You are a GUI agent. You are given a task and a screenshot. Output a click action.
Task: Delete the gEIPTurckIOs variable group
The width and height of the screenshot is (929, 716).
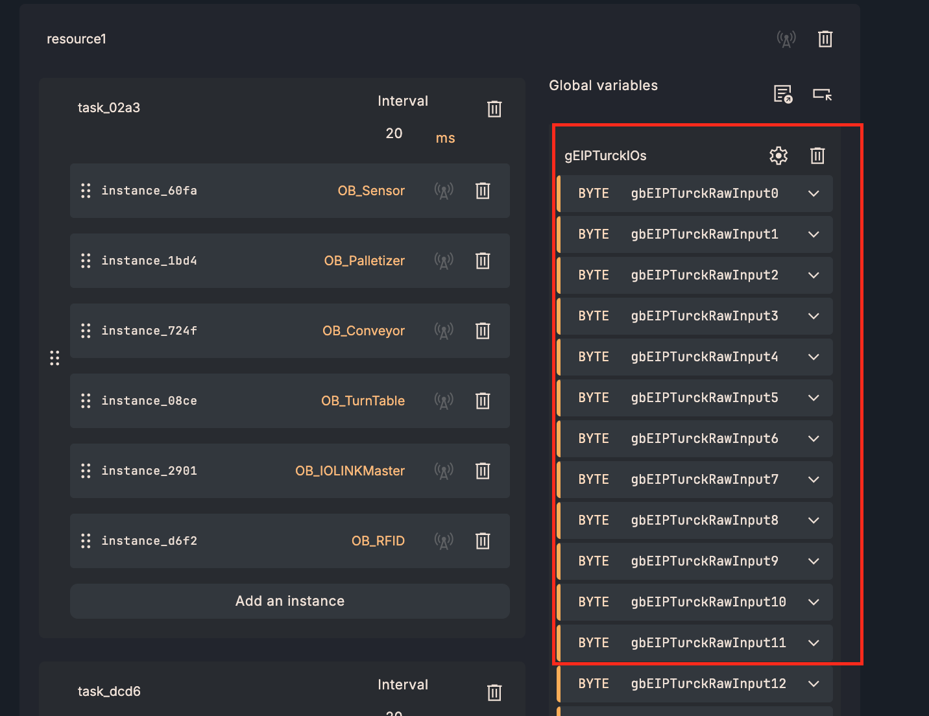pos(817,156)
